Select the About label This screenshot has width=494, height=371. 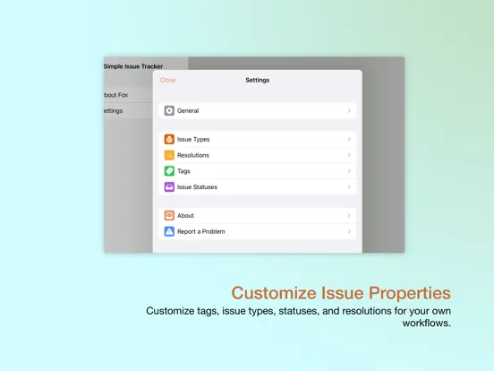tap(185, 215)
